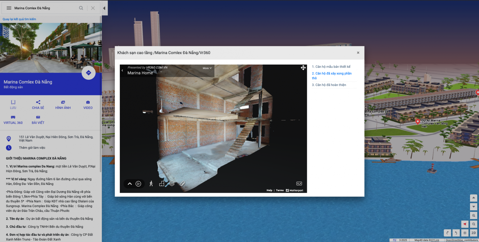Expand the highlights reel chevron
479x242 pixels.
pyautogui.click(x=130, y=184)
